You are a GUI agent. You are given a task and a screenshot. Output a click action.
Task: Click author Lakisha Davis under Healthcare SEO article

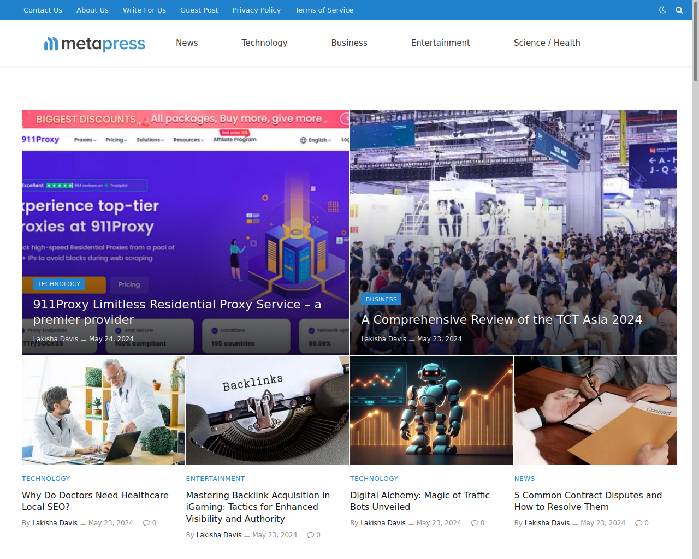(55, 523)
